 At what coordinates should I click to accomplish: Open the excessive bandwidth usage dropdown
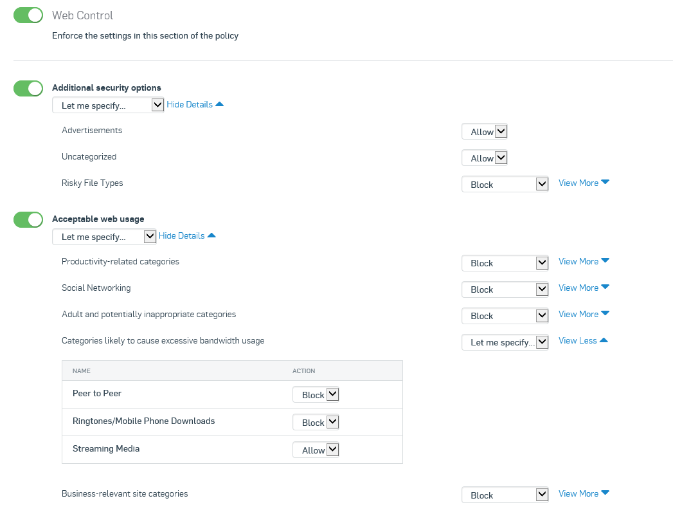(x=505, y=342)
